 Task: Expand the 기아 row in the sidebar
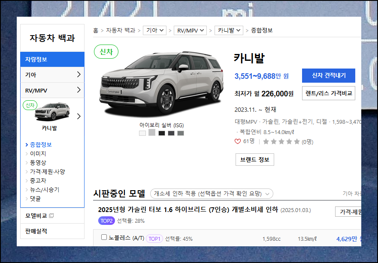point(52,75)
